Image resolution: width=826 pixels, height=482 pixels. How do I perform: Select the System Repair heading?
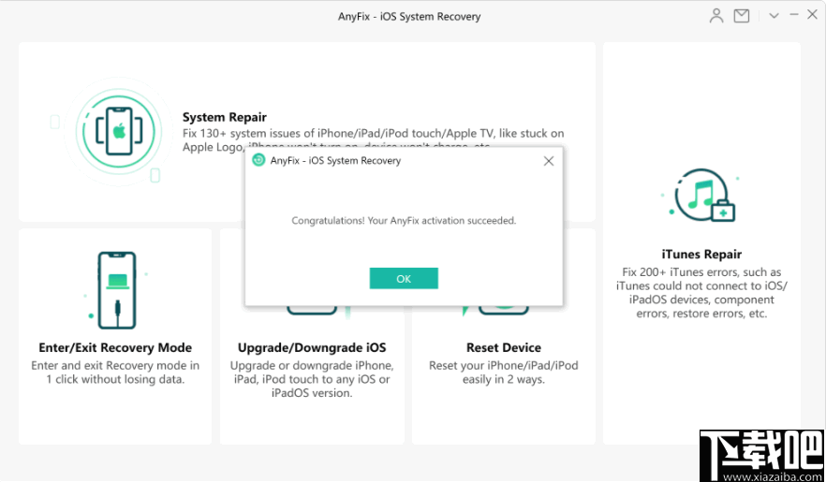point(225,117)
